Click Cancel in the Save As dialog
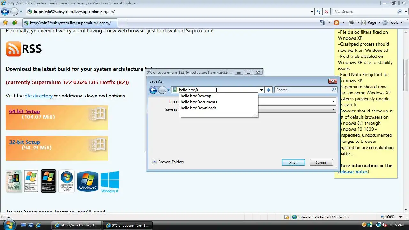409x230 pixels. tap(321, 163)
